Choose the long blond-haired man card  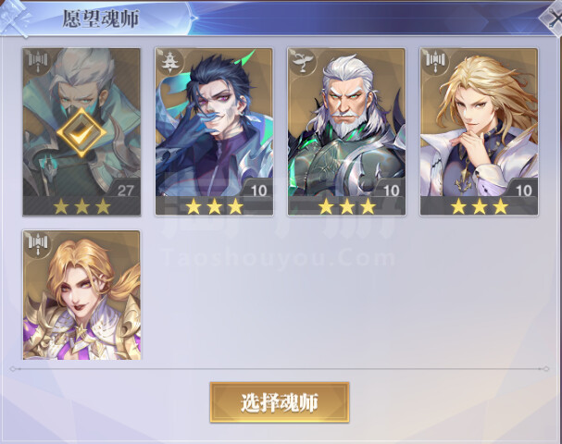point(479,131)
